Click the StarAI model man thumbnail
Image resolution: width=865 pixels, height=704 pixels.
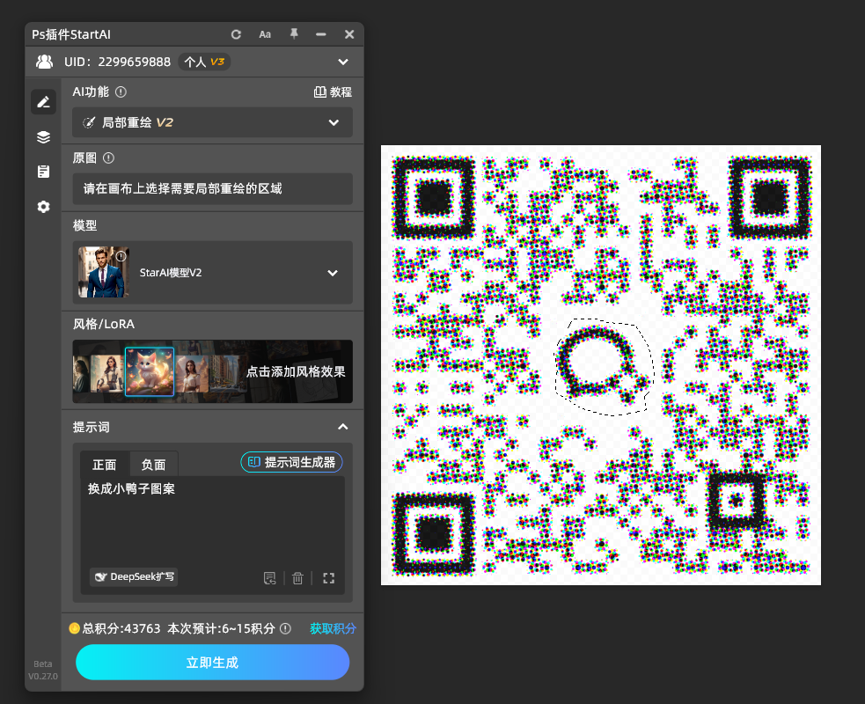click(104, 272)
